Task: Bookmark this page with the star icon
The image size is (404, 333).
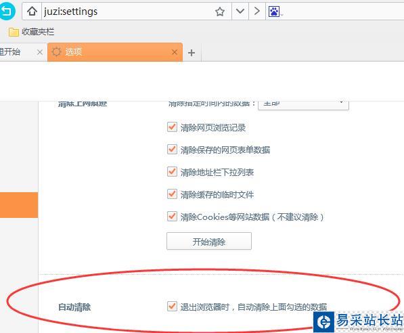Action: click(220, 12)
